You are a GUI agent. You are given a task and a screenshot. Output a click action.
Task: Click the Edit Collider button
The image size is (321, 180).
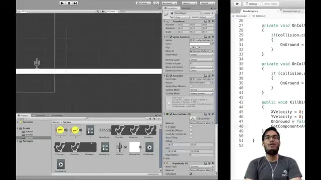click(193, 118)
